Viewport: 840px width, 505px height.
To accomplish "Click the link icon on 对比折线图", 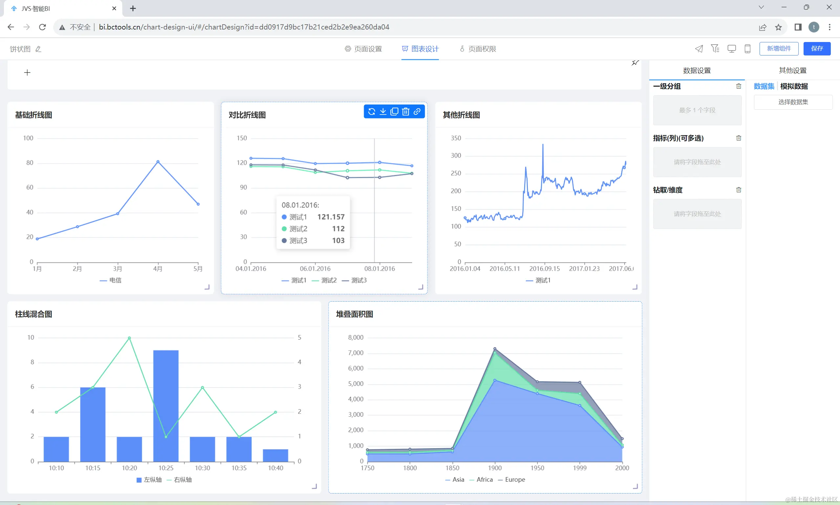I will click(x=417, y=112).
